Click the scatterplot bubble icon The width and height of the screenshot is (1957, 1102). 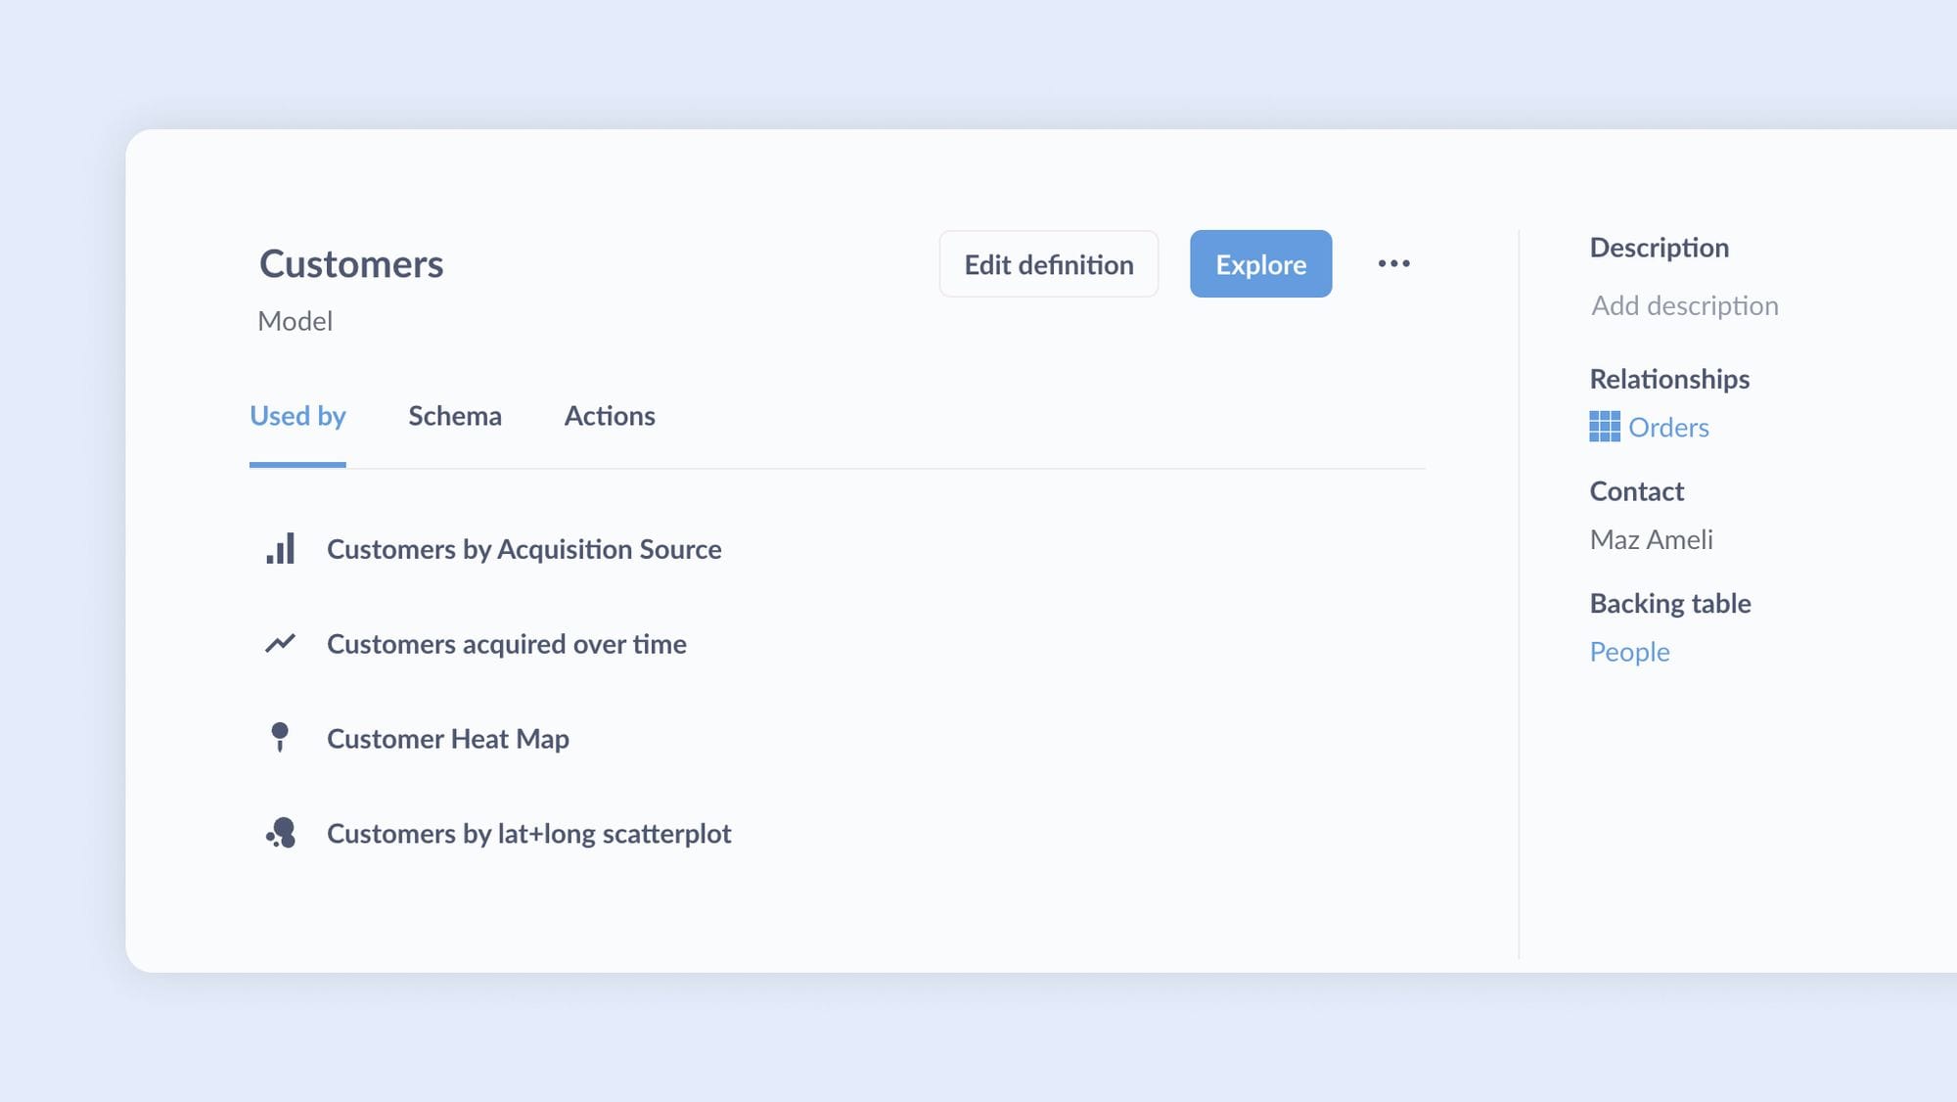pyautogui.click(x=281, y=833)
